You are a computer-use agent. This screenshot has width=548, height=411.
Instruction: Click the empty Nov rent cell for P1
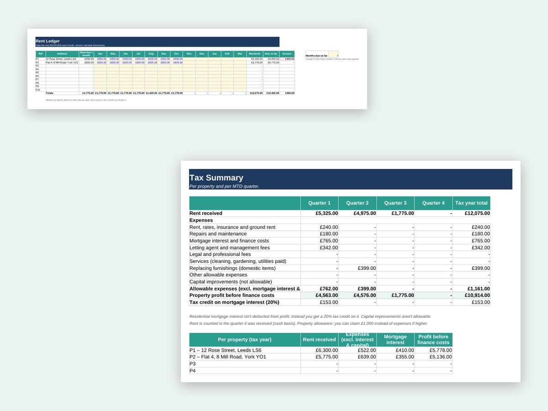(189, 59)
